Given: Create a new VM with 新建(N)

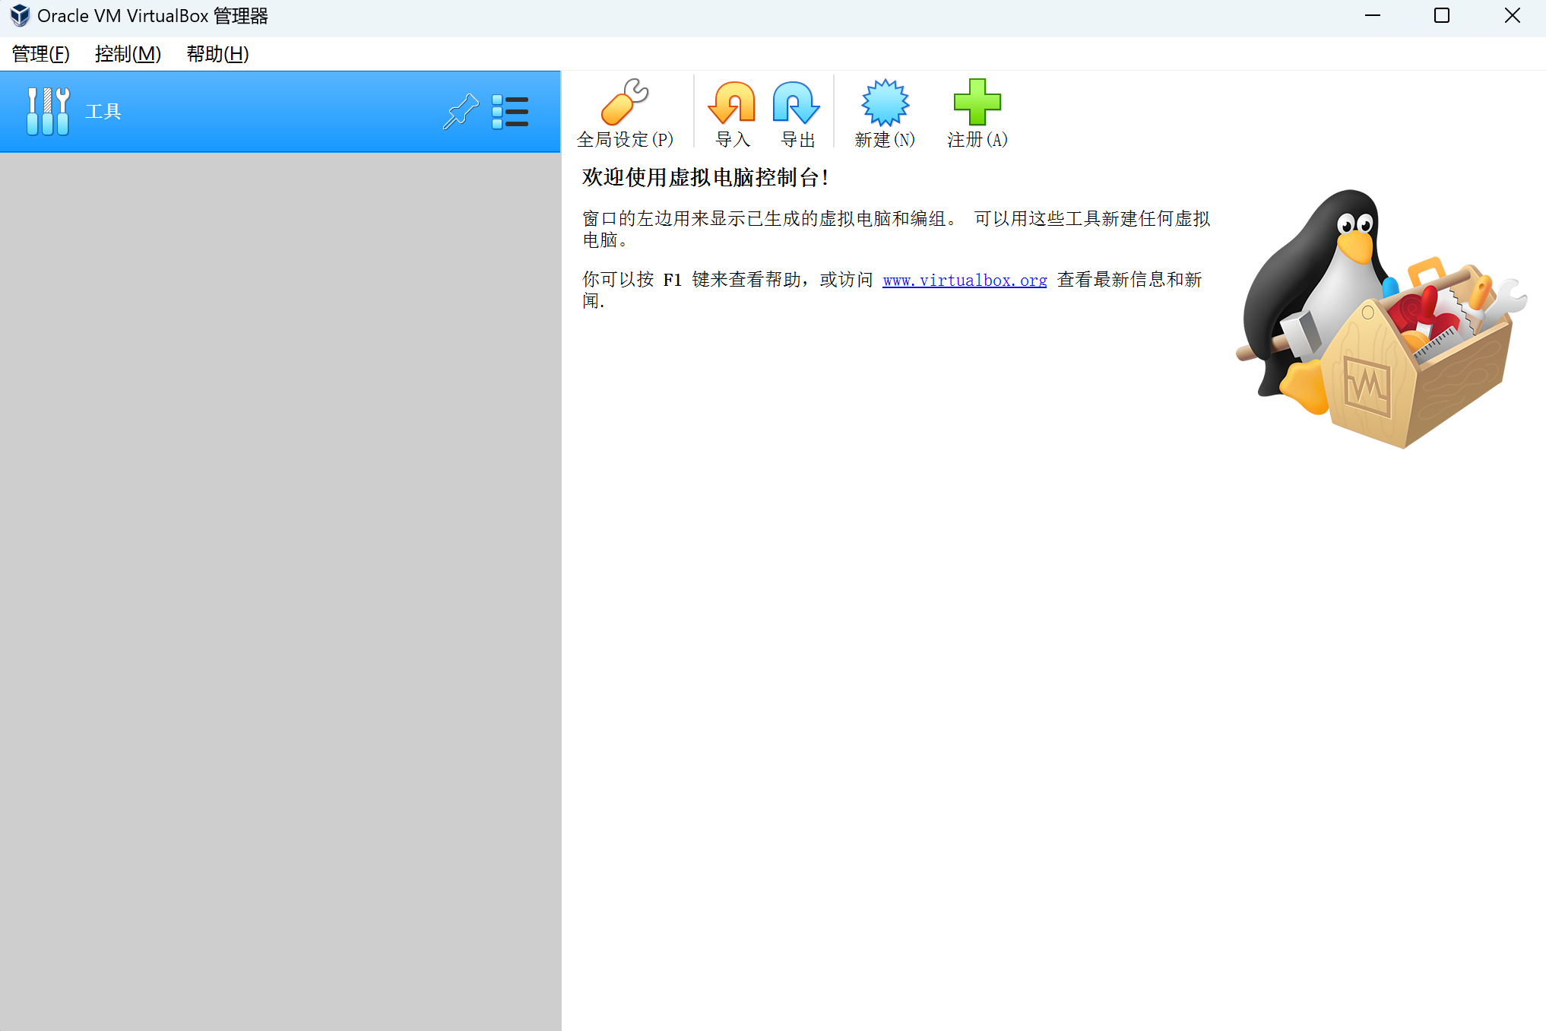Looking at the screenshot, I should tap(885, 113).
